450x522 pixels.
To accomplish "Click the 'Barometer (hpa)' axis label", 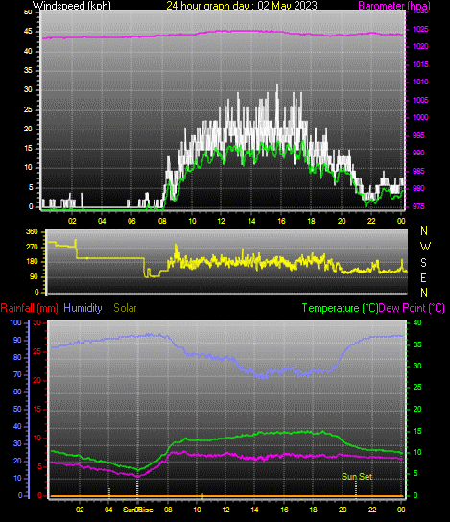I will coord(394,5).
